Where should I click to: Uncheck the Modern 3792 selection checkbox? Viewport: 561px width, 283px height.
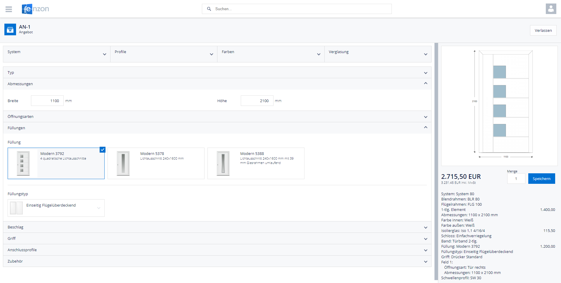pos(102,150)
